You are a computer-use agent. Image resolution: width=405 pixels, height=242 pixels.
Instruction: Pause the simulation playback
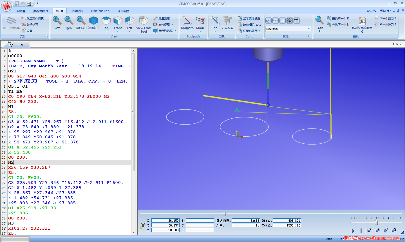[x=361, y=231]
